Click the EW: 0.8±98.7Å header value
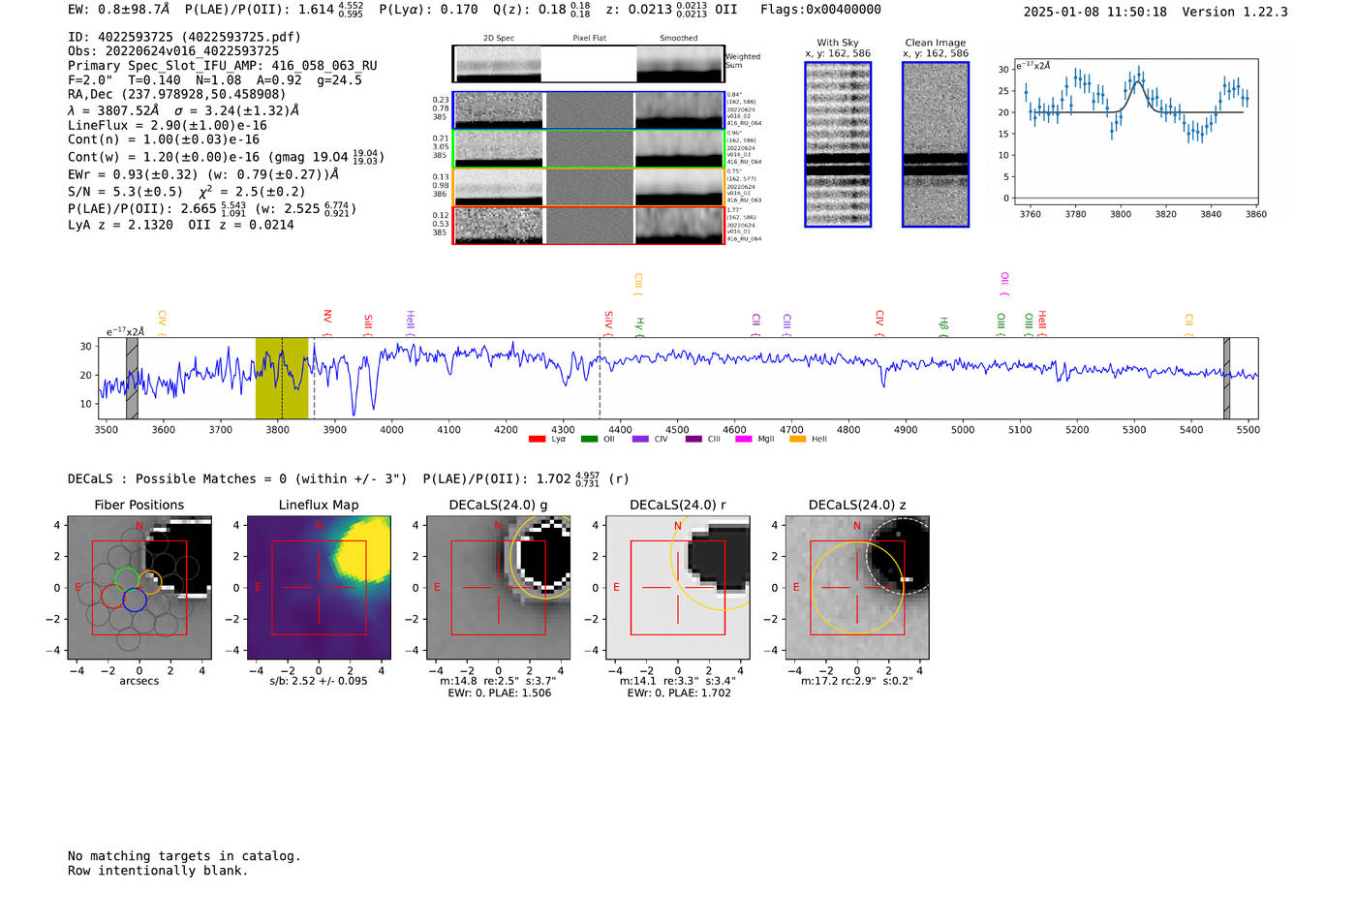The height and width of the screenshot is (923, 1356). click(x=118, y=10)
